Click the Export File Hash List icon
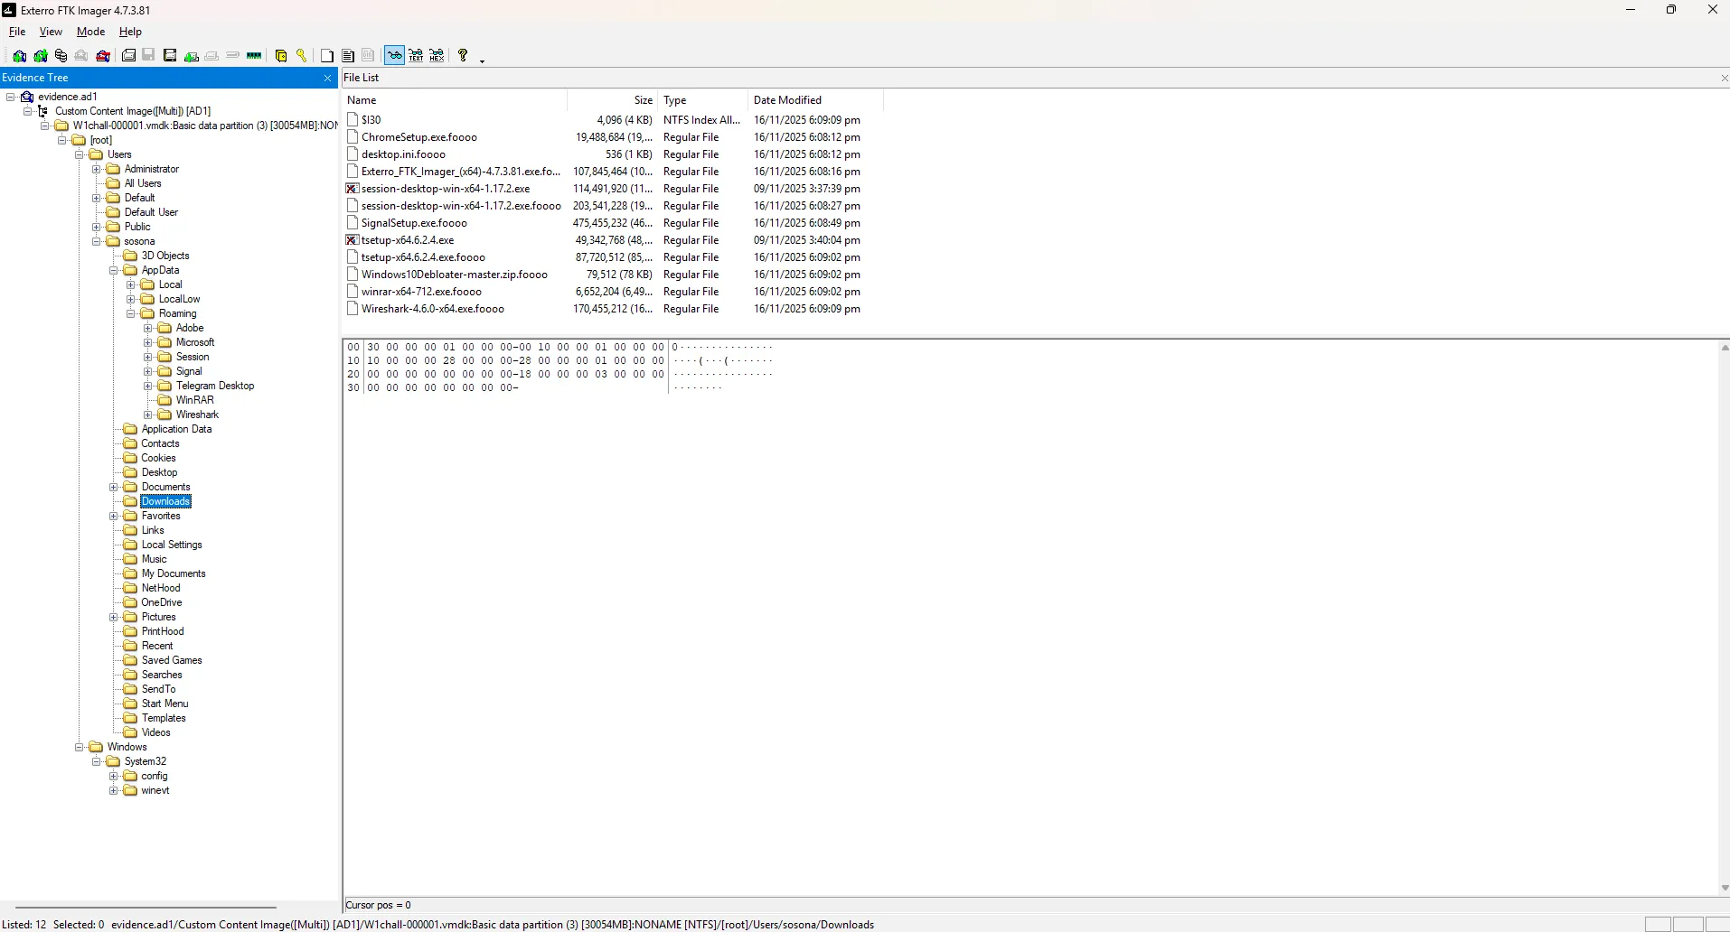 [x=348, y=56]
